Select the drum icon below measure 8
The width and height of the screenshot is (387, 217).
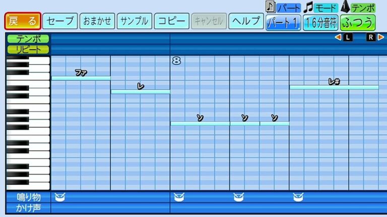click(x=178, y=197)
